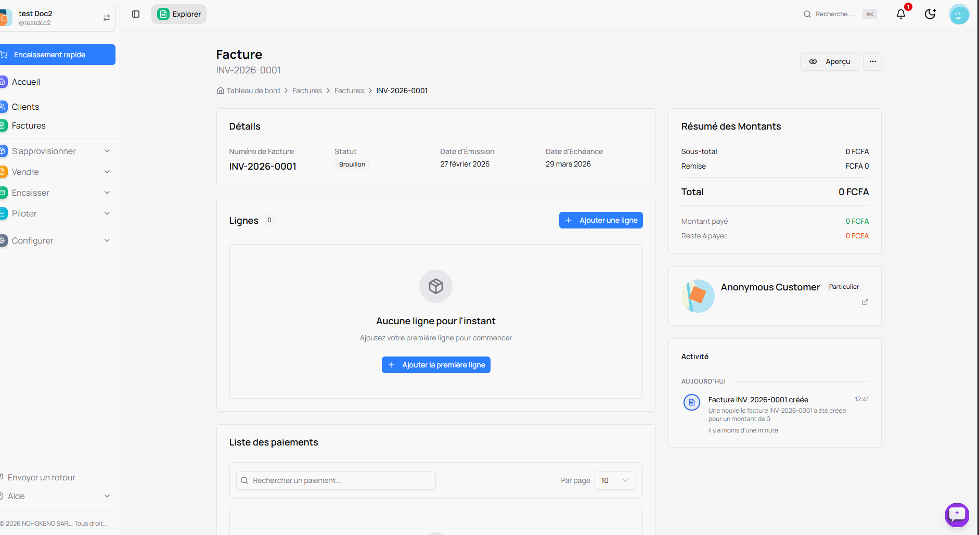Click the user avatar in top bar
This screenshot has height=535, width=979.
pos(959,14)
